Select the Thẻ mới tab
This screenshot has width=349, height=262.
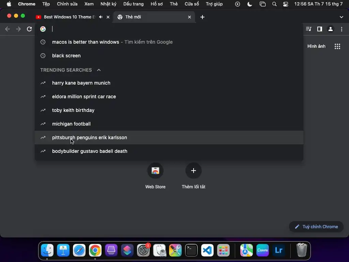[154, 17]
